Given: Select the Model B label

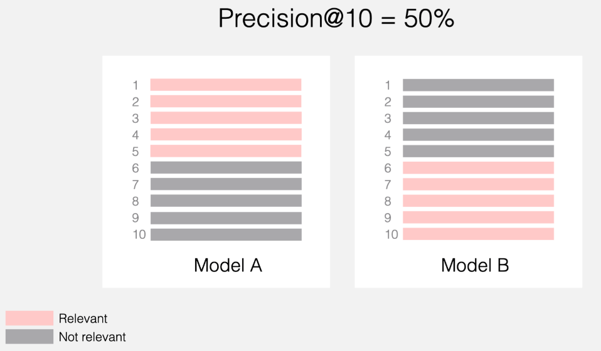Looking at the screenshot, I should tap(475, 265).
